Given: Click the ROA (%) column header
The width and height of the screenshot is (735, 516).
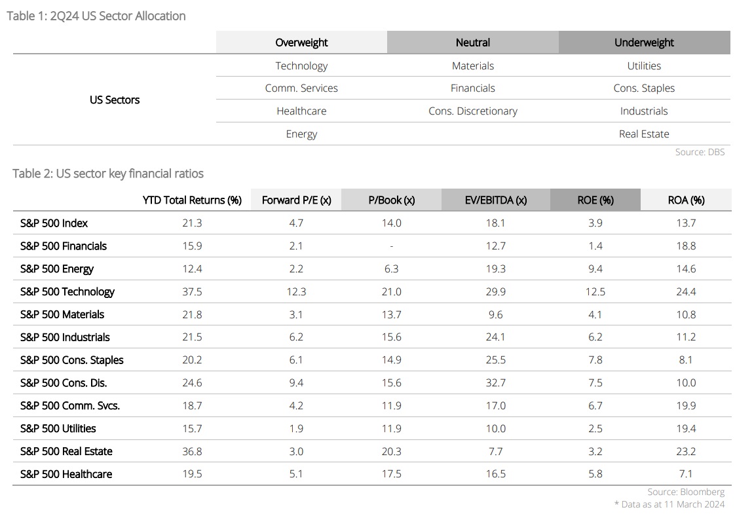Looking at the screenshot, I should (687, 200).
